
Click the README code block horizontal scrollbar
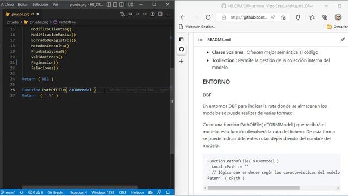point(253,188)
